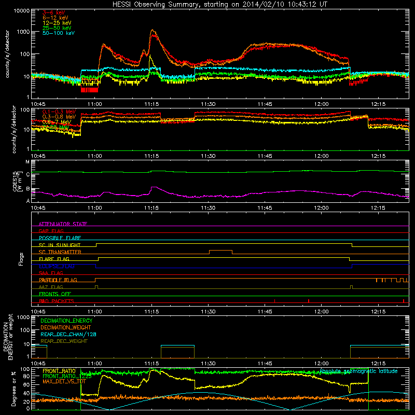Click the GOES15 W m-2 axis label

tap(18, 181)
